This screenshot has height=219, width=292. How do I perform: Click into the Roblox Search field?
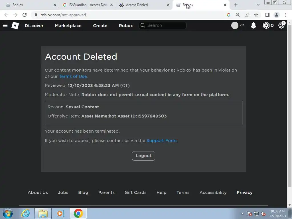click(x=162, y=25)
